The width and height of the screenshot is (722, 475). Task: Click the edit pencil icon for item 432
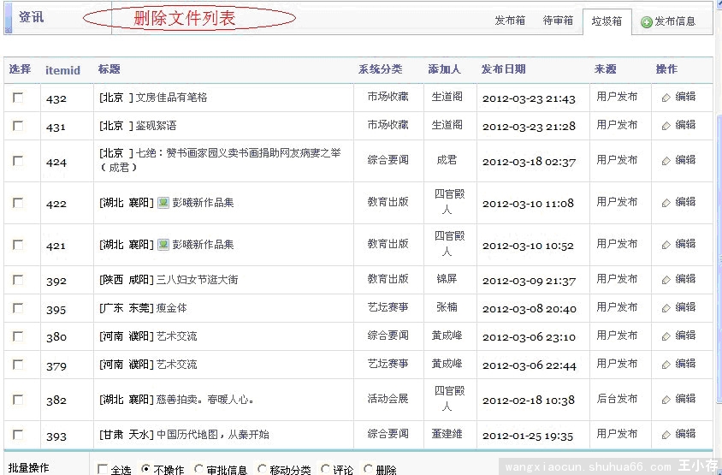coord(666,98)
